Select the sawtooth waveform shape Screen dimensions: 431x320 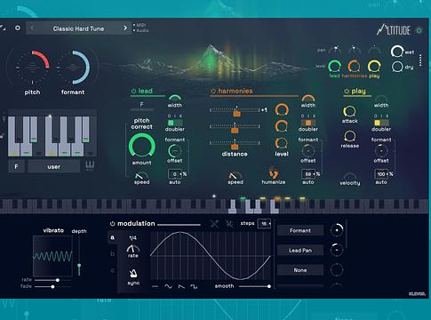tap(181, 286)
